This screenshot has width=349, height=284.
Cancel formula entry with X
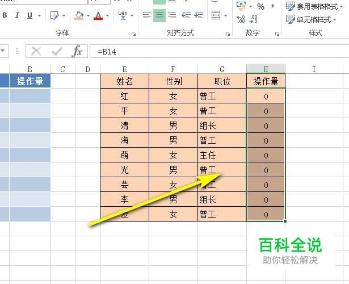point(36,52)
